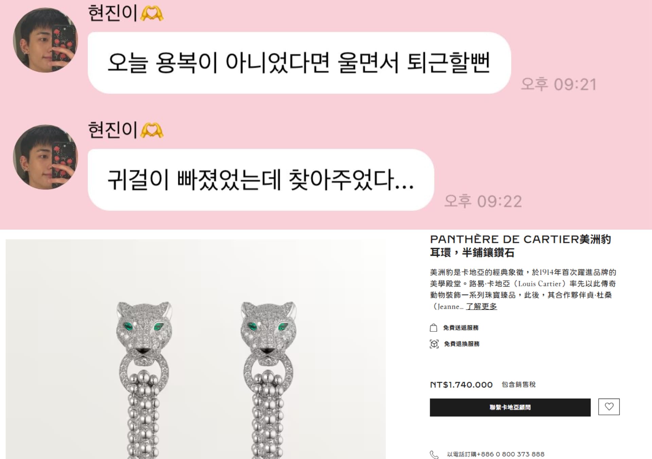Click the free returns box icon
Image resolution: width=652 pixels, height=459 pixels.
coord(434,344)
